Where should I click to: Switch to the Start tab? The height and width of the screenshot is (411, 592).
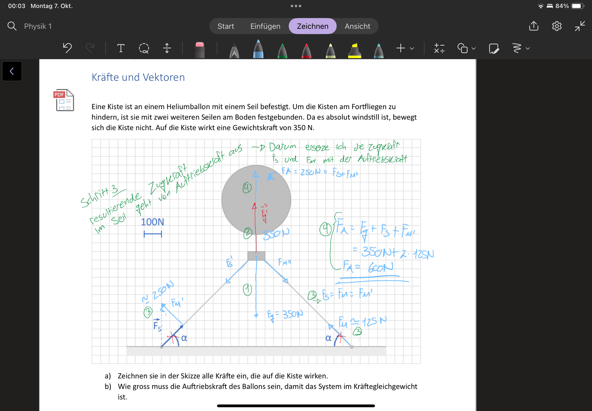(x=226, y=26)
